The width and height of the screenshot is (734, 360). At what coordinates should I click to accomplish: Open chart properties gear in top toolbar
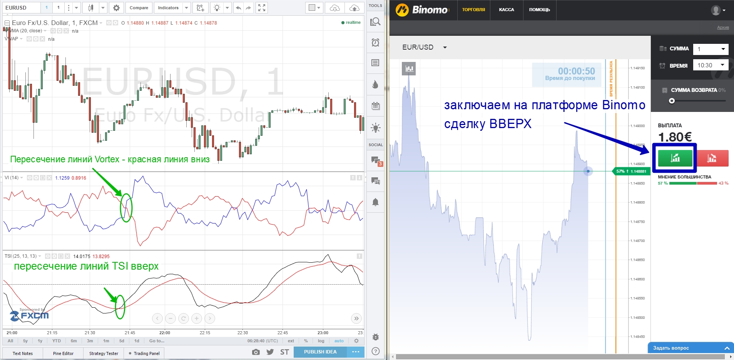116,8
